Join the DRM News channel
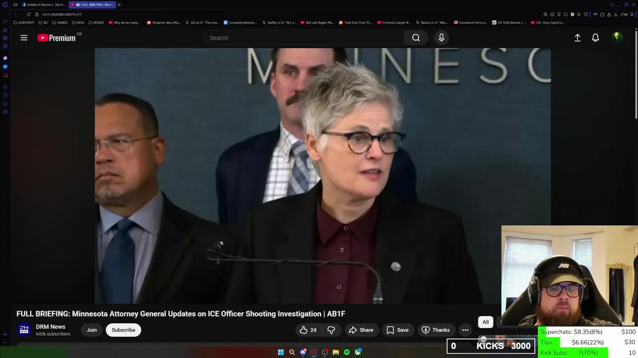The image size is (638, 358). coord(92,330)
